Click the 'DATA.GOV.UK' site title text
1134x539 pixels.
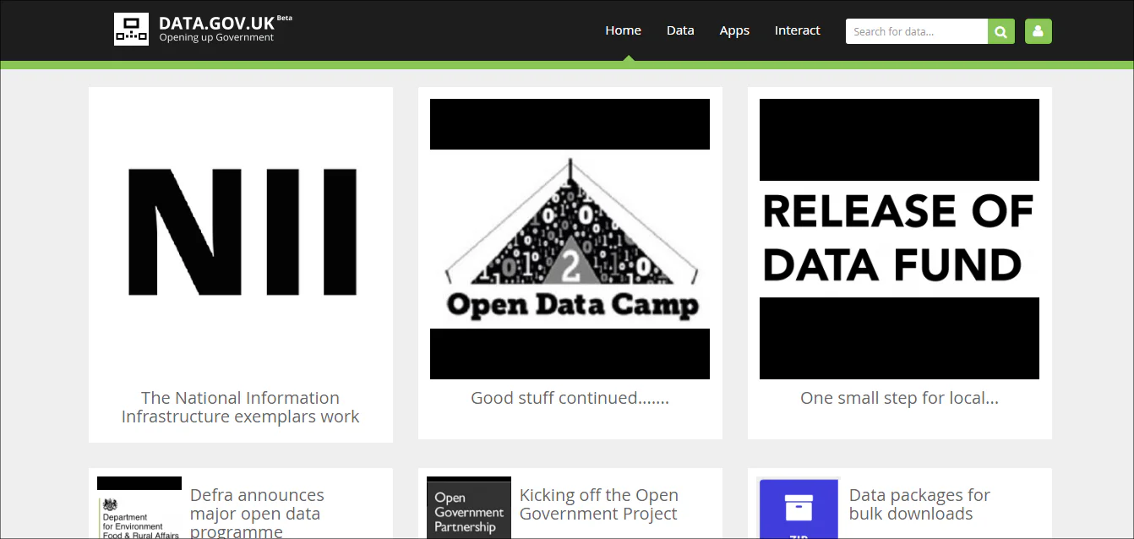[x=217, y=23]
